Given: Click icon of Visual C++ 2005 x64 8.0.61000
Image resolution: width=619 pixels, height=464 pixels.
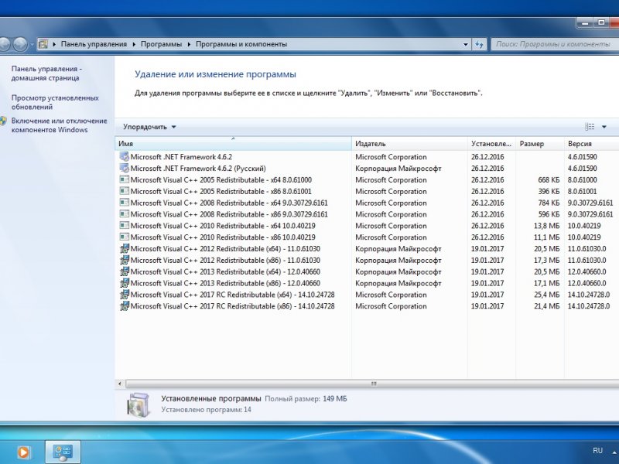Looking at the screenshot, I should pyautogui.click(x=124, y=179).
